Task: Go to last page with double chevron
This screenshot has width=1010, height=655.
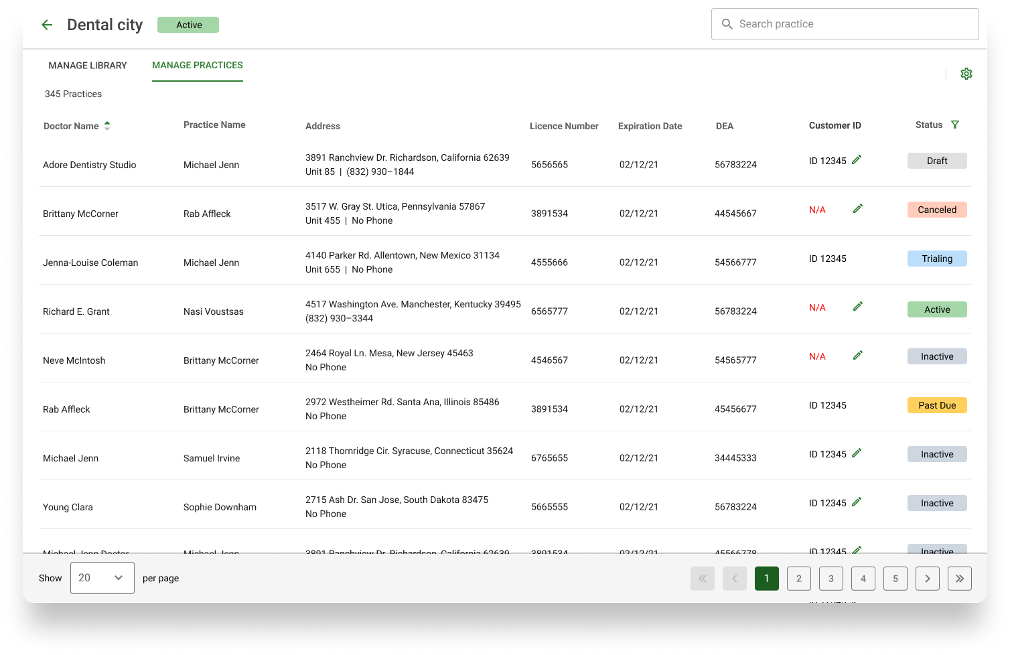Action: [960, 579]
